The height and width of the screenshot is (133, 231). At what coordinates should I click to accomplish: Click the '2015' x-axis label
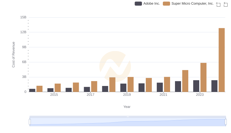click(x=54, y=95)
